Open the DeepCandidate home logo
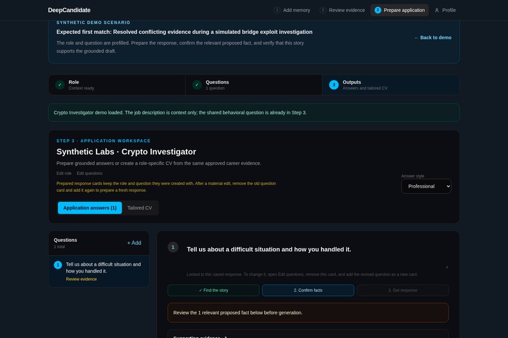Screen dimensions: 508x338 (x=69, y=10)
